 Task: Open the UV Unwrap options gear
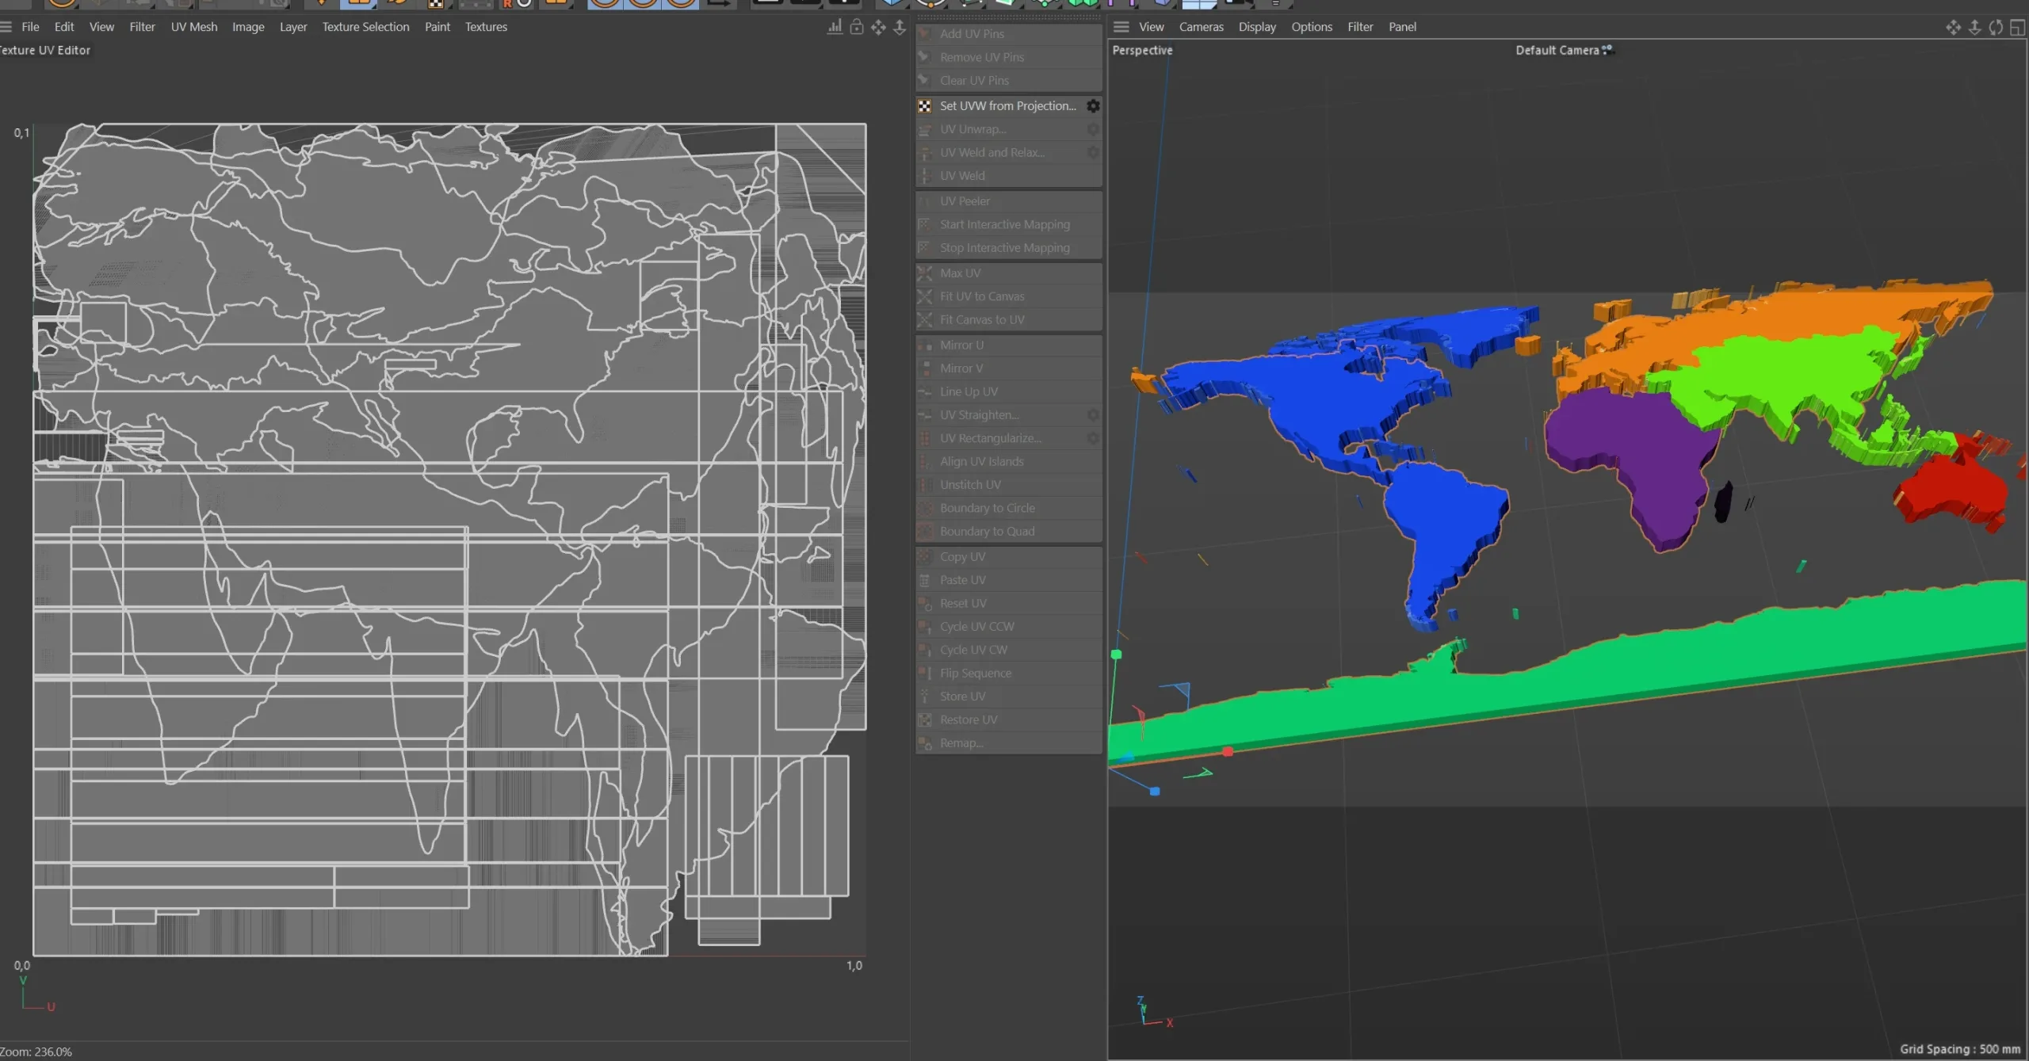click(1093, 129)
